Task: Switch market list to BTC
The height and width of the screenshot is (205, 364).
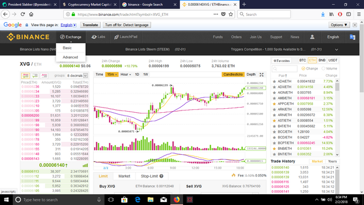Action: (x=303, y=60)
